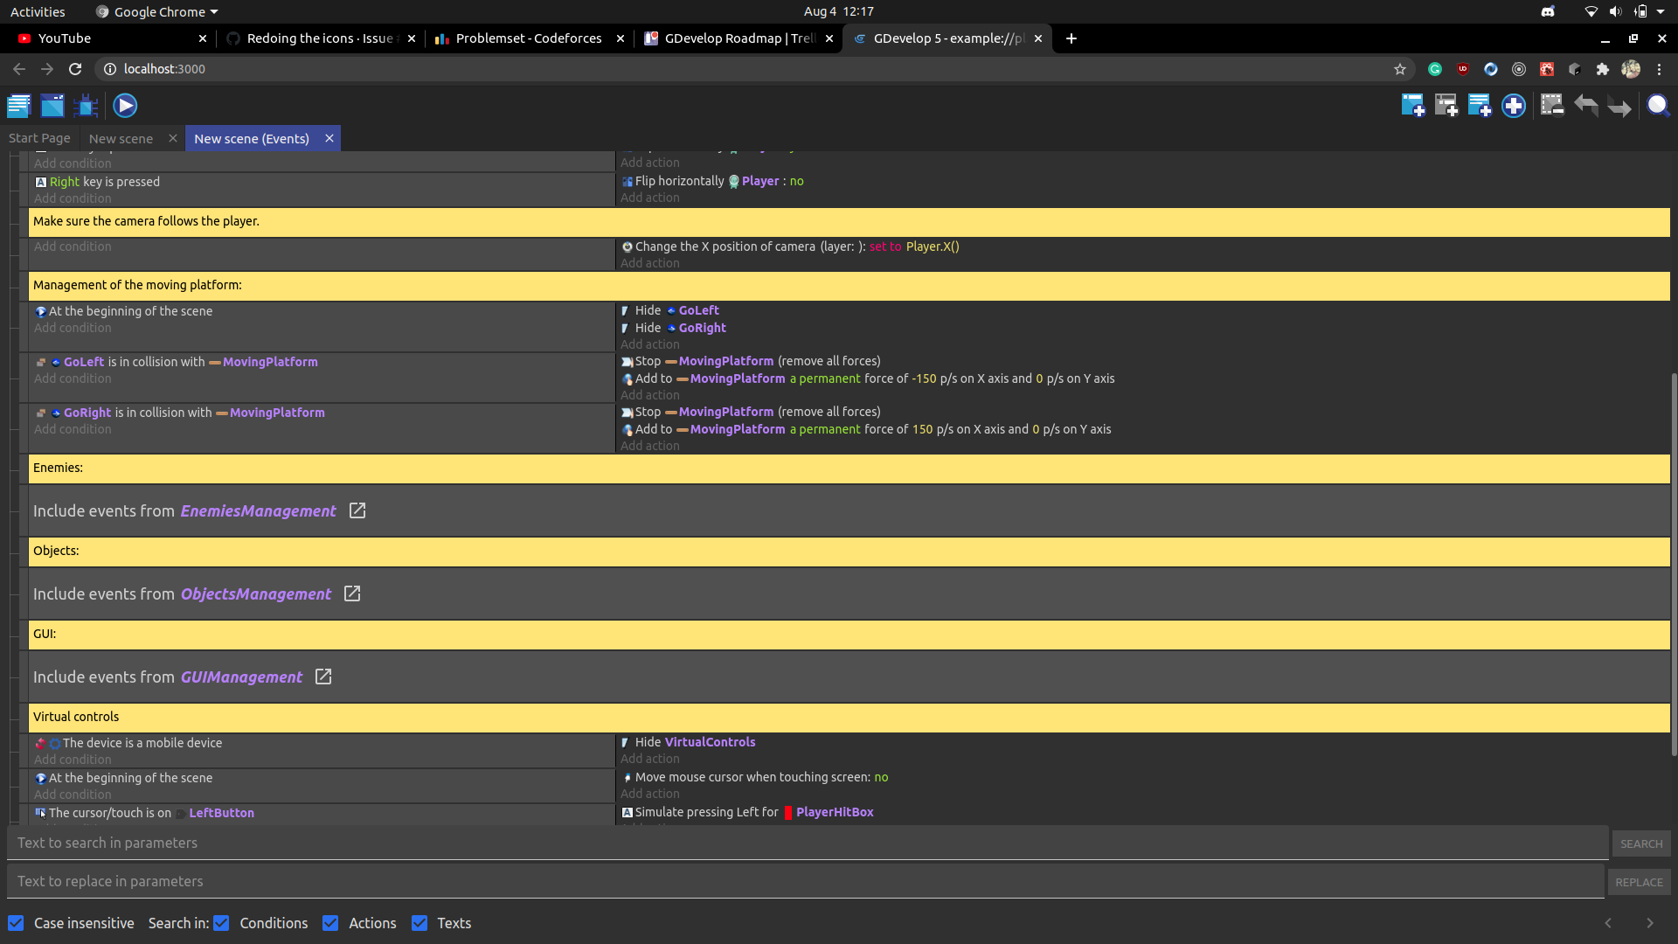Click the events sheet vertical scrollbar
1678x944 pixels.
point(1674,564)
